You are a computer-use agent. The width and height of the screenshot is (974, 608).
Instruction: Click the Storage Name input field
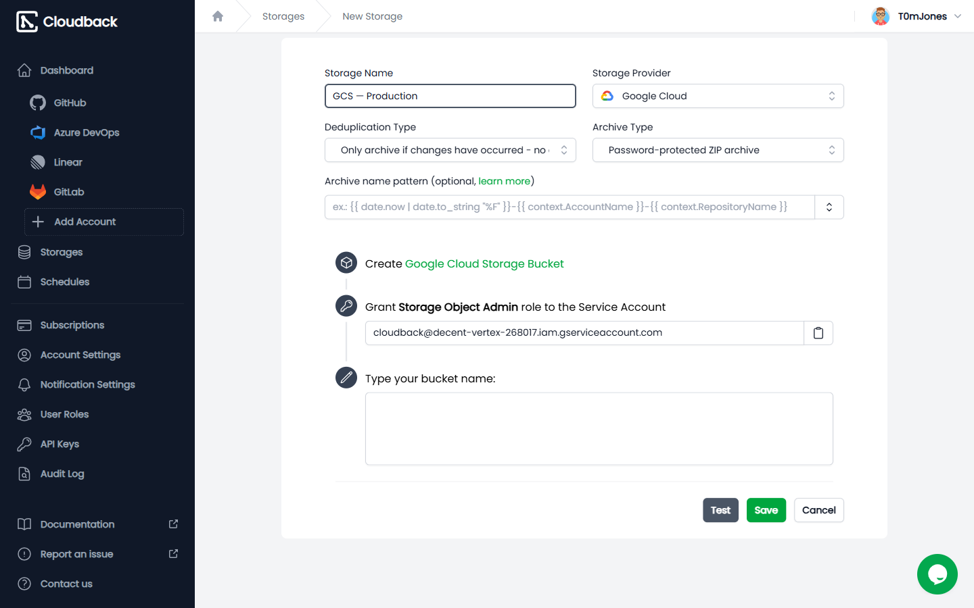(x=450, y=96)
